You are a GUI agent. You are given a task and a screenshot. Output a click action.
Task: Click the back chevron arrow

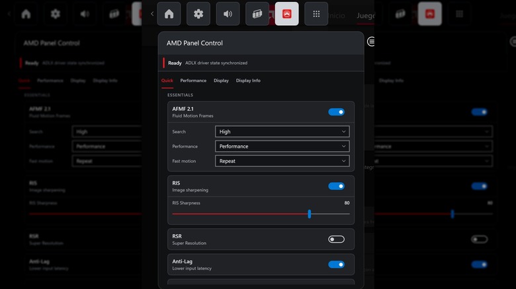coord(152,14)
